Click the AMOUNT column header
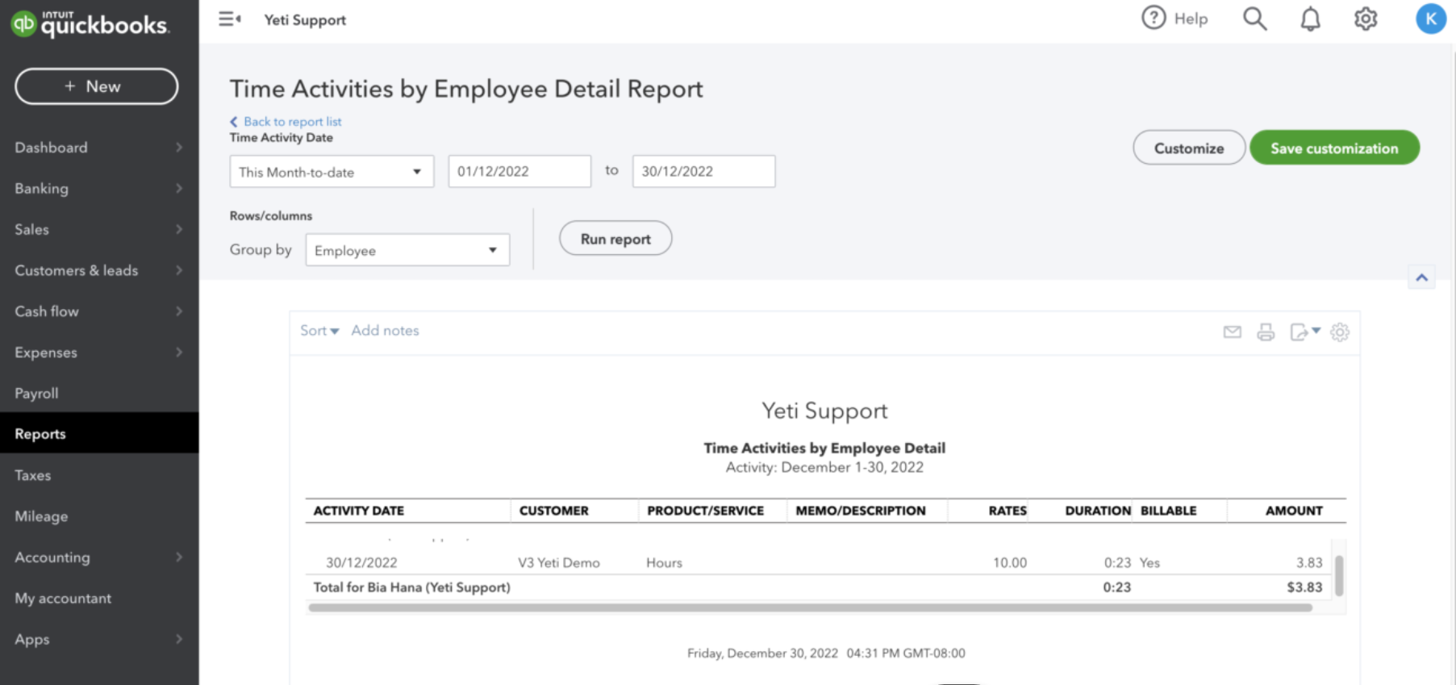 pyautogui.click(x=1294, y=511)
